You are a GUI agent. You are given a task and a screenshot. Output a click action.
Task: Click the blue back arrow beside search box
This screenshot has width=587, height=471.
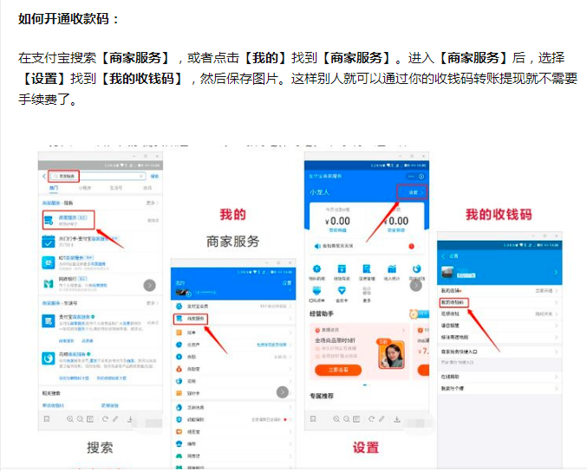[x=45, y=176]
